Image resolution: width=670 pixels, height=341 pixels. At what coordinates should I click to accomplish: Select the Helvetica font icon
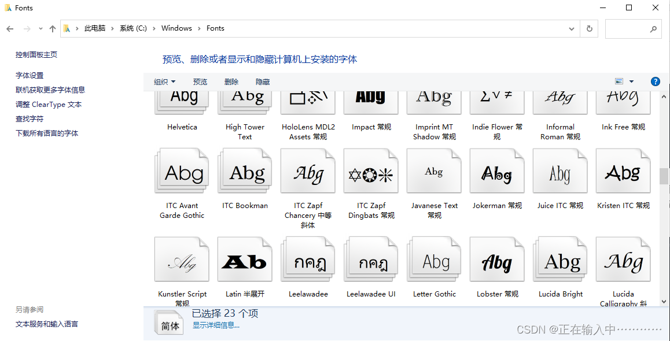(x=182, y=103)
